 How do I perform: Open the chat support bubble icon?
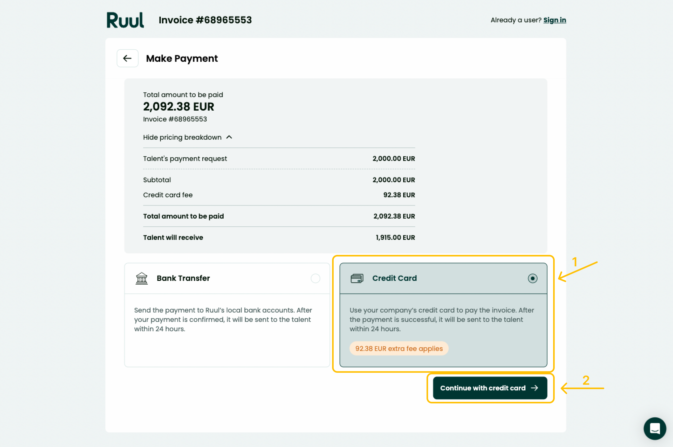pos(655,428)
